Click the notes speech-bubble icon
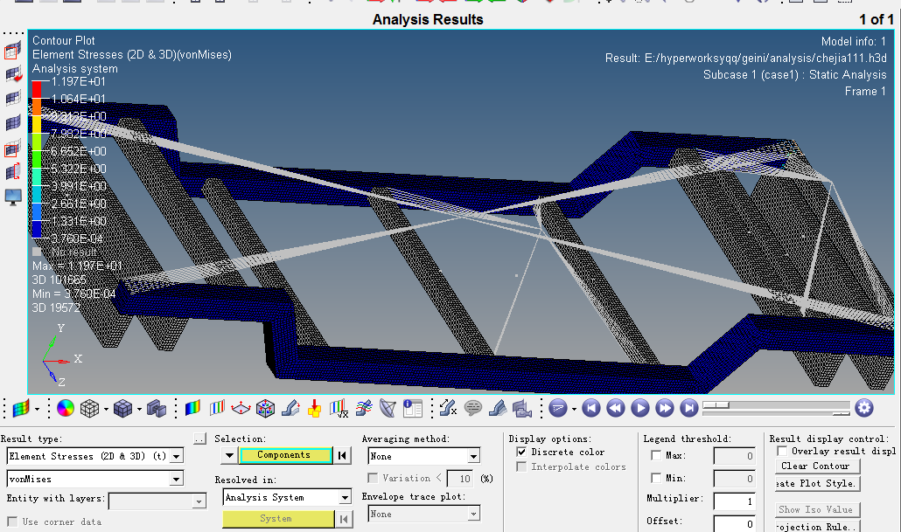 click(x=473, y=408)
